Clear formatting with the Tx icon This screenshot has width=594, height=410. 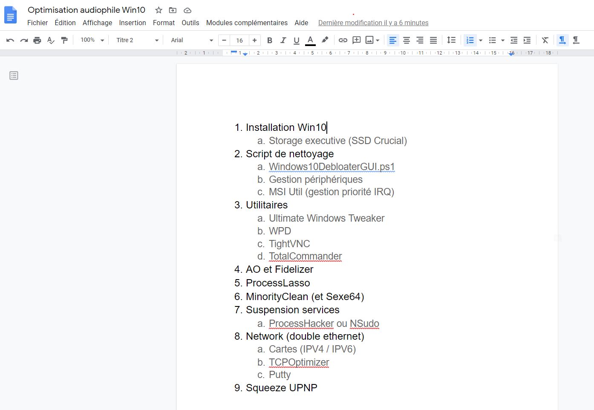(545, 40)
